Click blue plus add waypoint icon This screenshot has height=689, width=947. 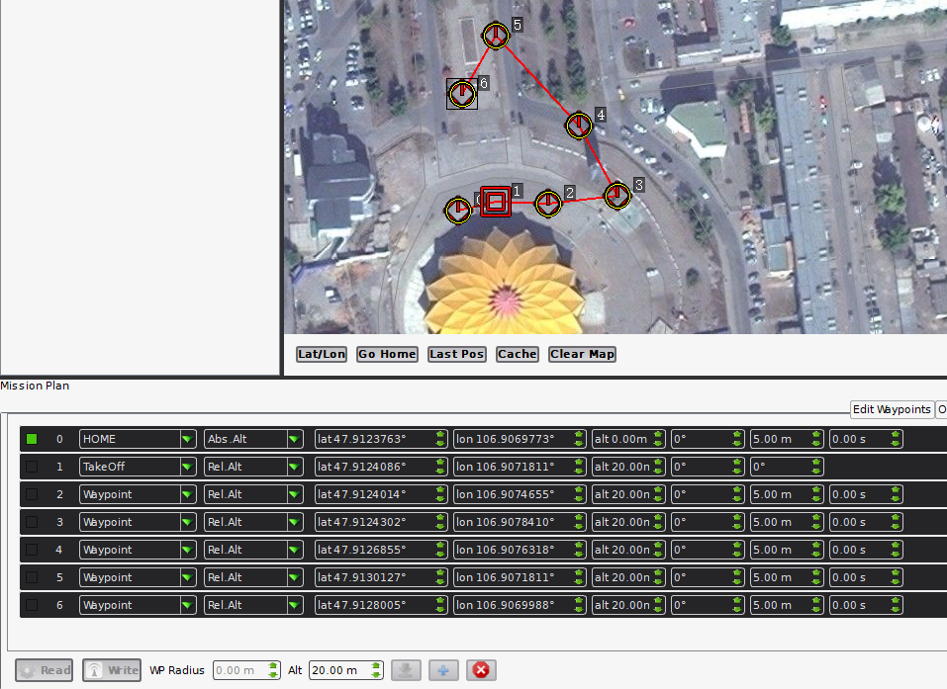point(443,670)
